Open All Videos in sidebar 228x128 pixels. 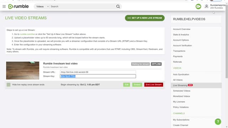pyautogui.click(x=178, y=80)
